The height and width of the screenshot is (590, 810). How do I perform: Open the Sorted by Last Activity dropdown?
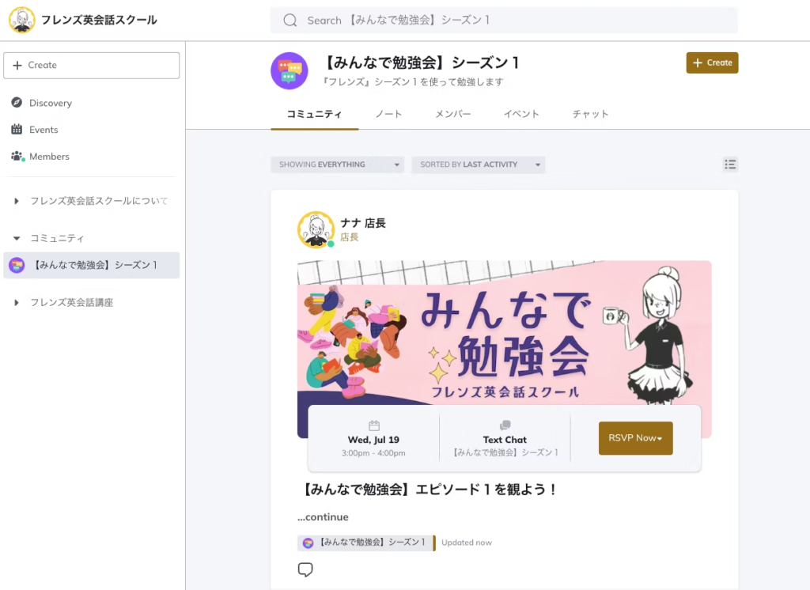[x=478, y=165]
